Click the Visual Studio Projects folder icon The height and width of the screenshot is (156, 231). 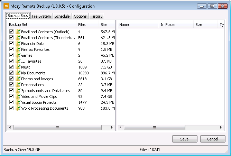coord(18,102)
